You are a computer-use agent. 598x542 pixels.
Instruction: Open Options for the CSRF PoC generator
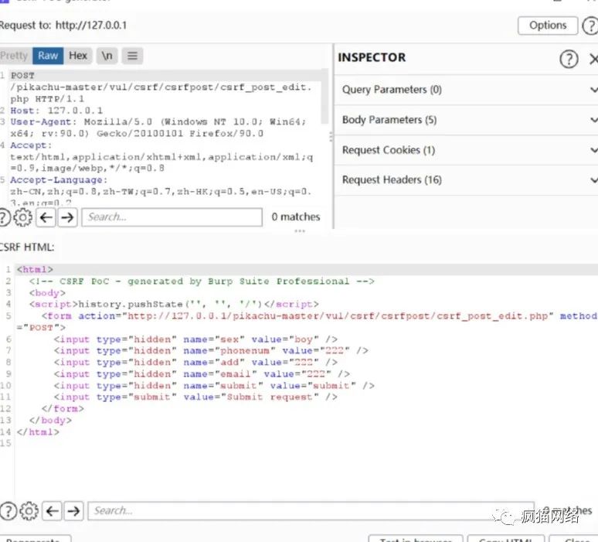click(547, 26)
